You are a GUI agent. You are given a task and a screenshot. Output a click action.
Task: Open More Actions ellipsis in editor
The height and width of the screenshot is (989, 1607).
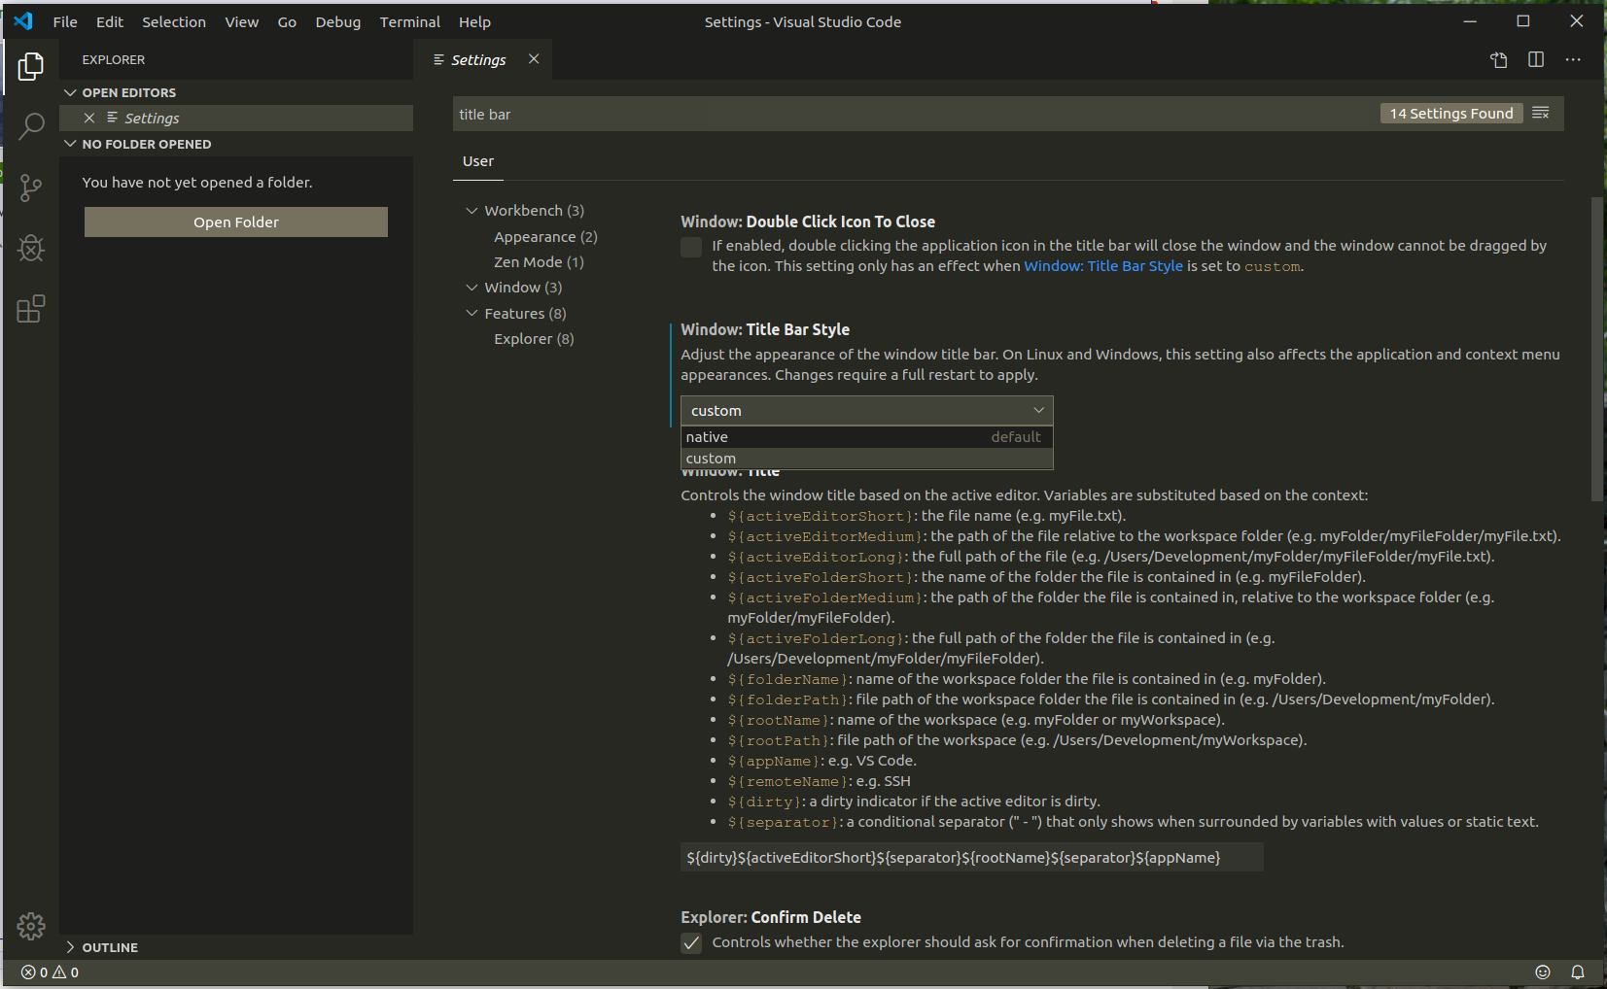tap(1573, 60)
